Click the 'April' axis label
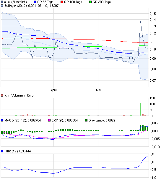The image size is (161, 180). click(53, 90)
